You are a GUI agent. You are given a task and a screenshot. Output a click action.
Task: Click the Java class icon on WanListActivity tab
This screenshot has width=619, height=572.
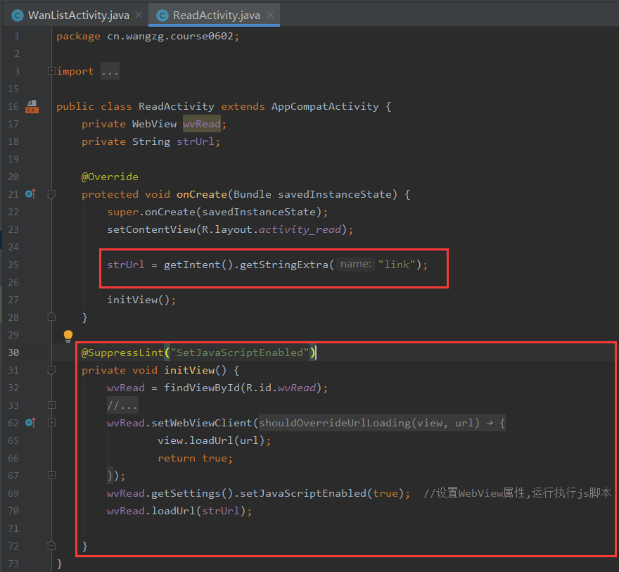[x=18, y=15]
